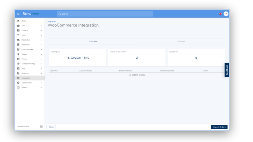Click the Customer Name column header
The width and height of the screenshot is (253, 142).
(x=85, y=71)
